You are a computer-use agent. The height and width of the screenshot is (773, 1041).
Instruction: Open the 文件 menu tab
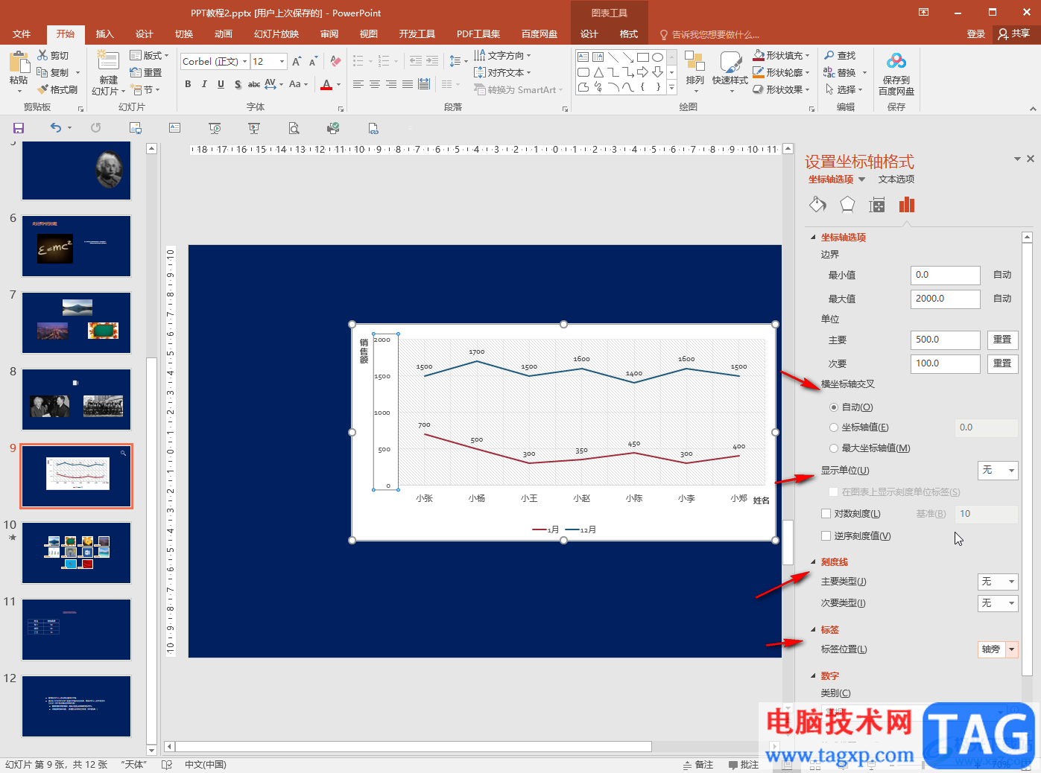pyautogui.click(x=22, y=34)
